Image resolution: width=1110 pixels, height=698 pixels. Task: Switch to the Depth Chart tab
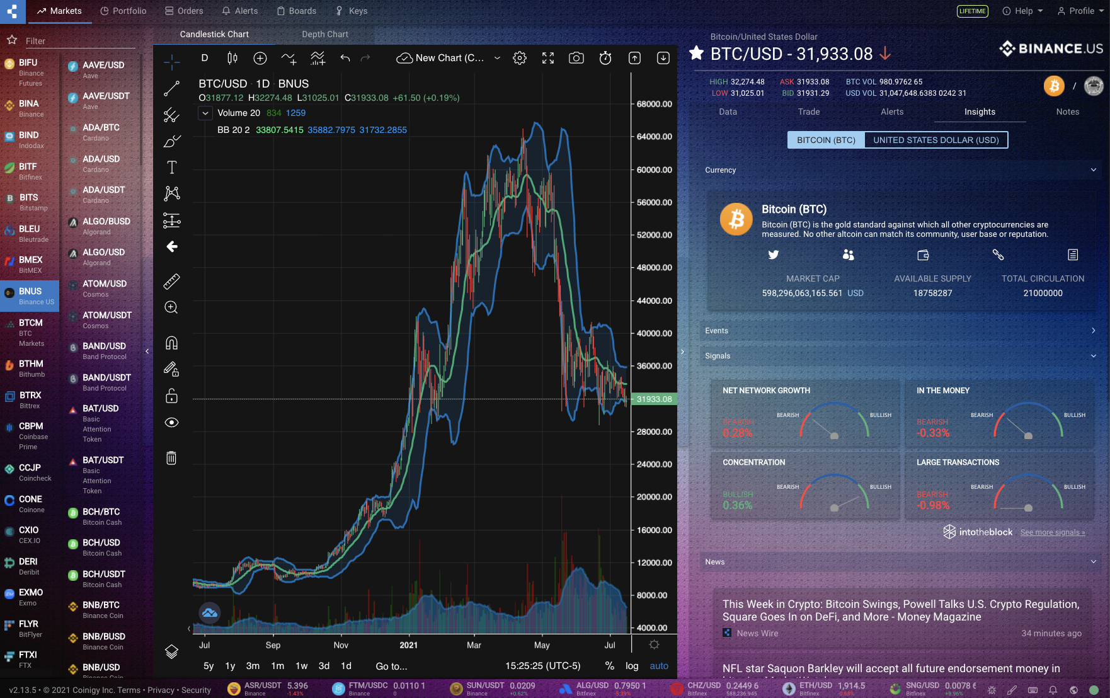325,34
